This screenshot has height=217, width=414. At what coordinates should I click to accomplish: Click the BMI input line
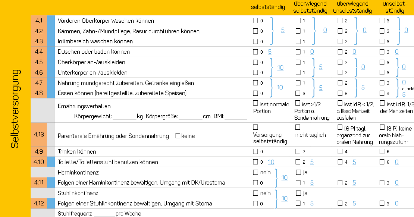[x=235, y=117]
